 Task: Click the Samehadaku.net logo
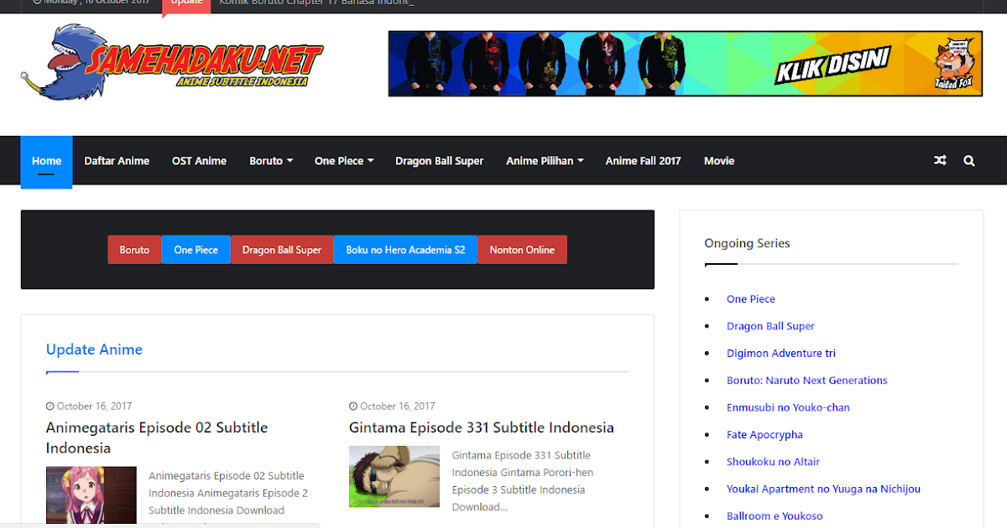click(x=171, y=62)
